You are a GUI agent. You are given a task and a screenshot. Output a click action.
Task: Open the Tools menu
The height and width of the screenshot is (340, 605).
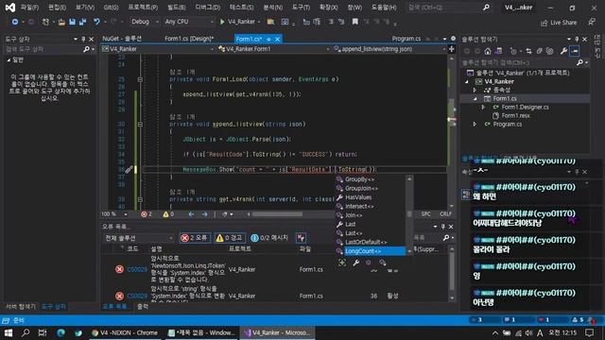pyautogui.click(x=301, y=8)
